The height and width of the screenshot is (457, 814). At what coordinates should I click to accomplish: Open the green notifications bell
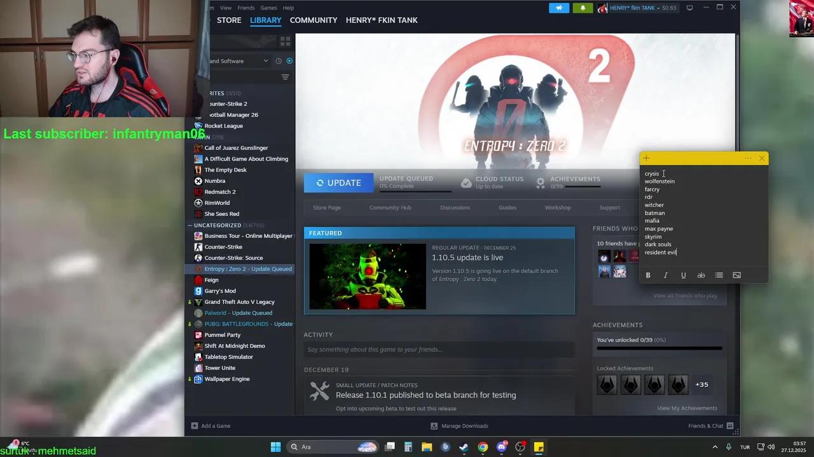tap(583, 8)
